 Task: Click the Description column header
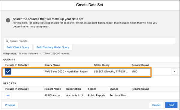click(73, 89)
